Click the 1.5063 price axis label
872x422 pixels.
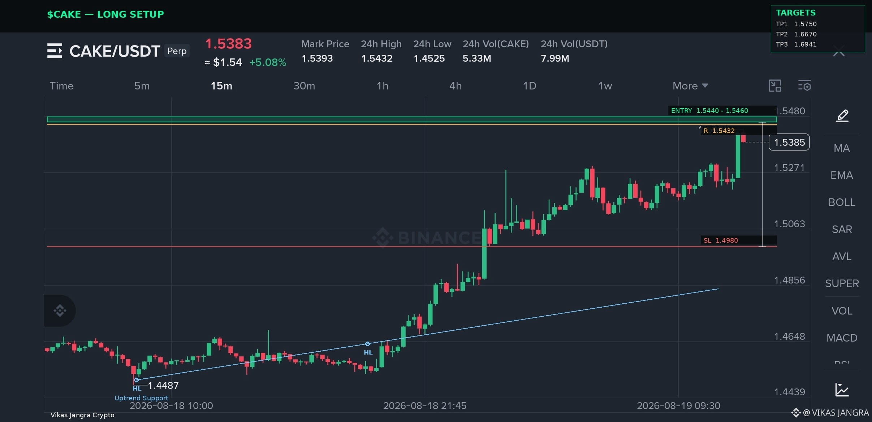tap(789, 224)
